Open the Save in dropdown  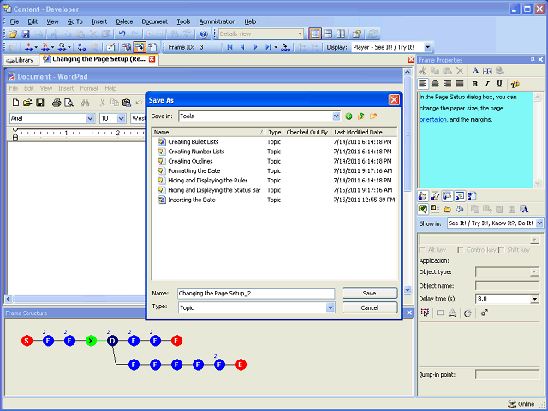tap(336, 116)
